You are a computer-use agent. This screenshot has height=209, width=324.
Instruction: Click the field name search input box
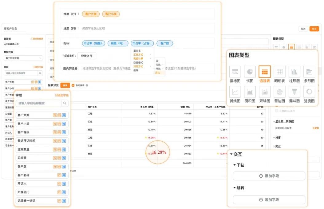(x=38, y=103)
